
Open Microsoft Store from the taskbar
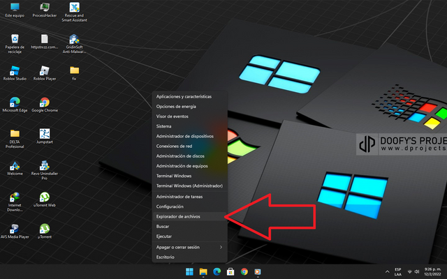230,272
